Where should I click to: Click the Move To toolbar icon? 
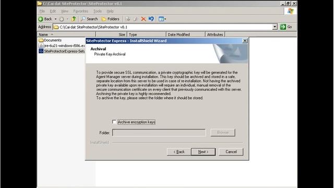[x=128, y=19]
